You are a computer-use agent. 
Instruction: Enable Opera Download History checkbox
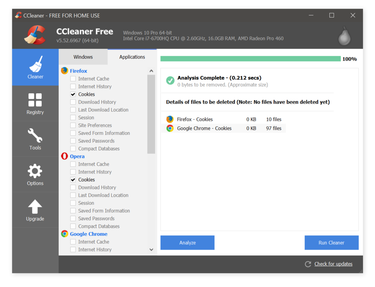click(x=73, y=187)
